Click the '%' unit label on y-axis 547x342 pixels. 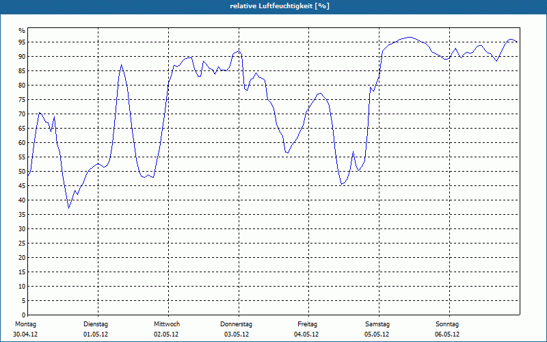click(22, 31)
